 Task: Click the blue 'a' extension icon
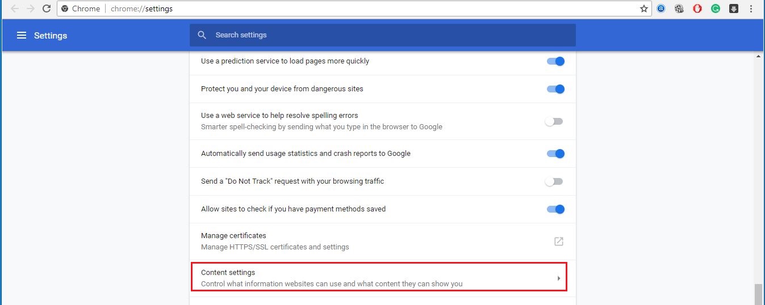[x=661, y=9]
